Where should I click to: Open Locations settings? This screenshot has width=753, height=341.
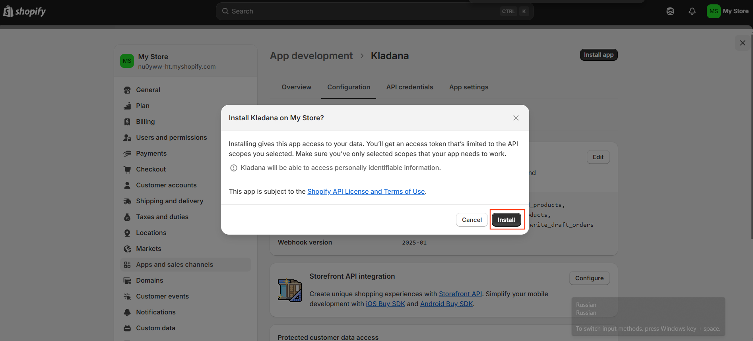(185, 233)
